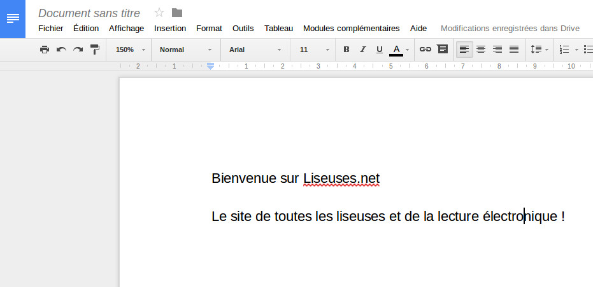Toggle Underline formatting
Image resolution: width=593 pixels, height=287 pixels.
point(380,50)
